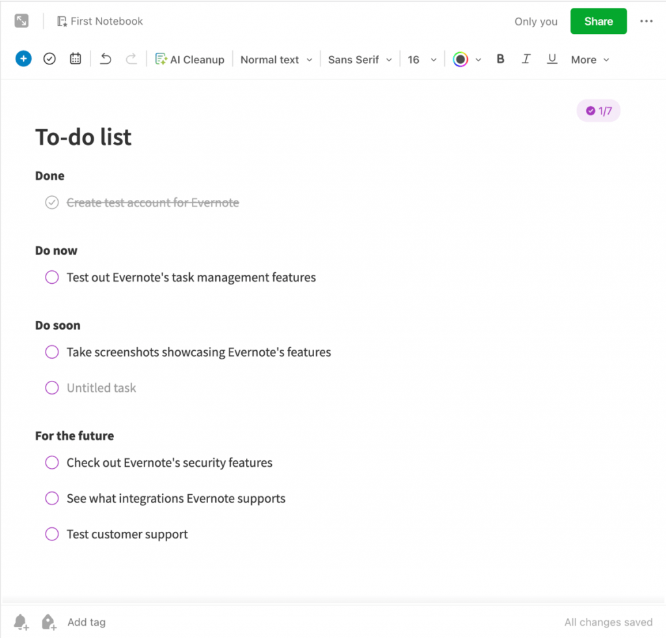Viewport: 666px width, 638px height.
Task: Open the Insert Task checkmark icon
Action: click(x=49, y=59)
